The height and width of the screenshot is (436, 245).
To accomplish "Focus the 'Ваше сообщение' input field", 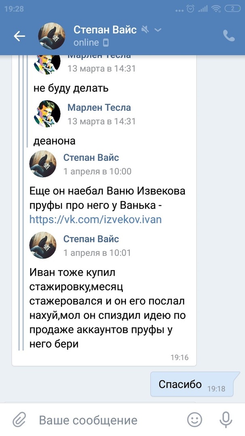I will click(105, 420).
